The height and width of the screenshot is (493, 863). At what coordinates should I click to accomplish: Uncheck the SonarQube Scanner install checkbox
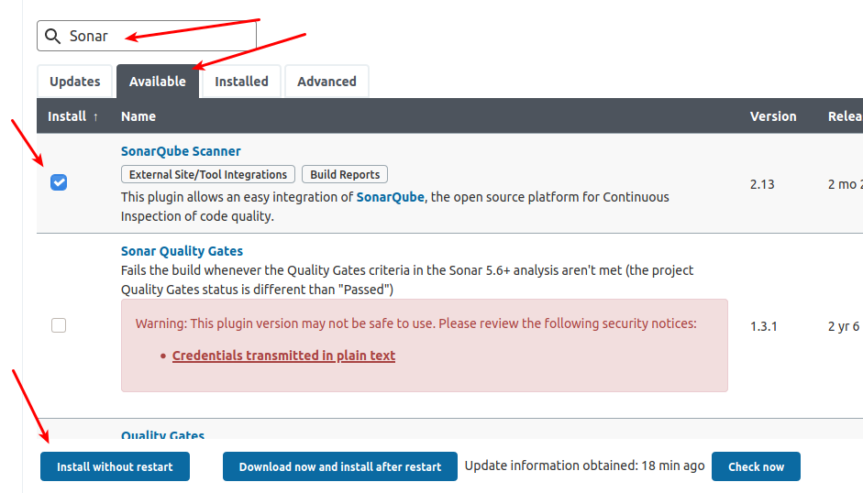tap(59, 182)
